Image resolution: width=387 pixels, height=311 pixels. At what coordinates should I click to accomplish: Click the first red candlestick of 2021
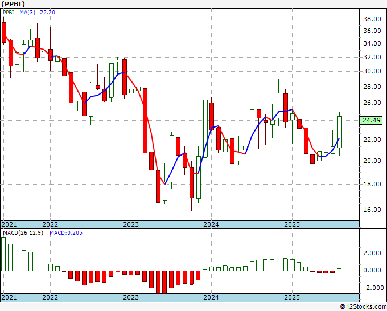pyautogui.click(x=4, y=32)
